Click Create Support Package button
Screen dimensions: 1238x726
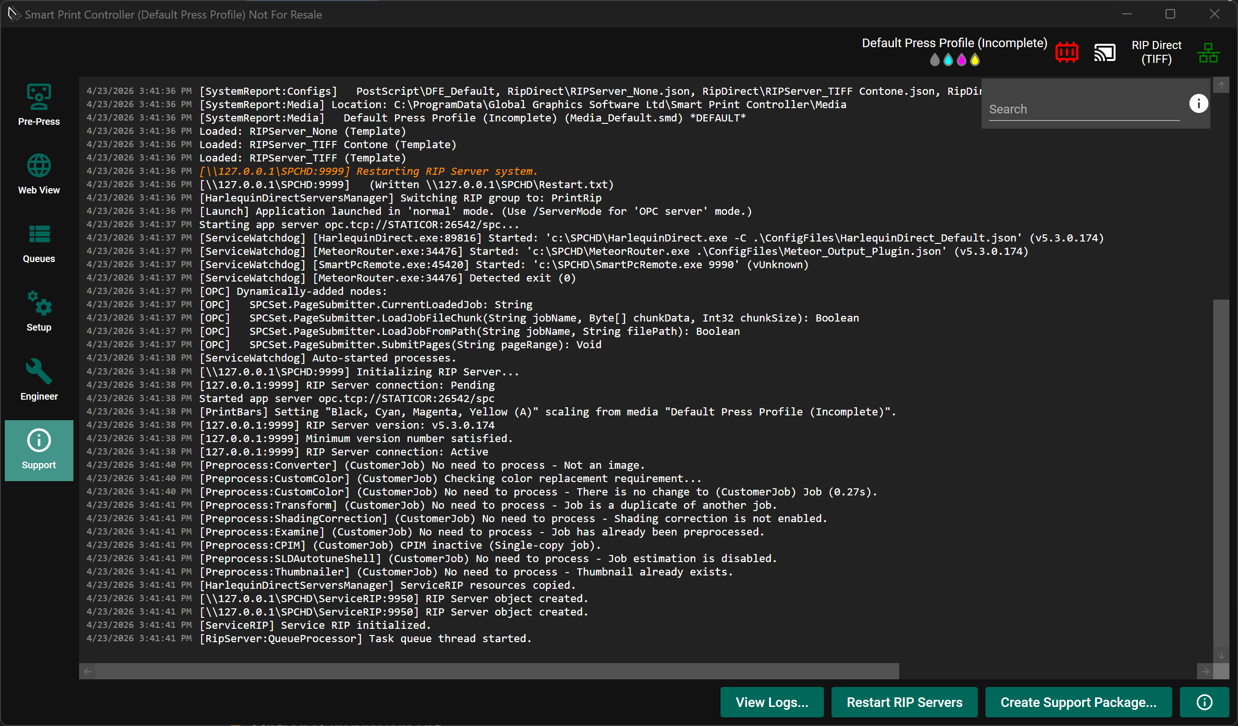(x=1078, y=703)
